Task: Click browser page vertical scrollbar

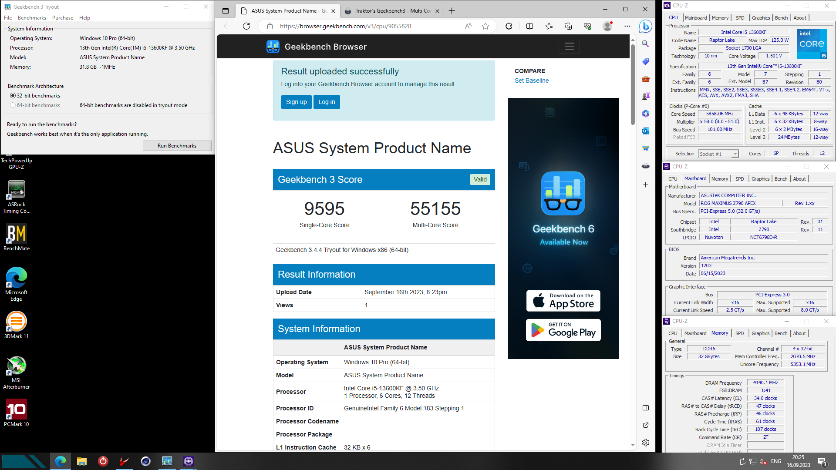Action: pyautogui.click(x=633, y=84)
